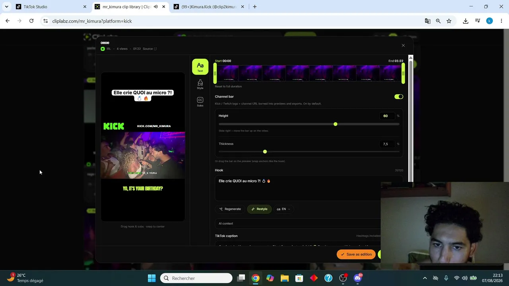Image resolution: width=509 pixels, height=286 pixels.
Task: Open the red diamond app on taskbar
Action: (x=314, y=278)
